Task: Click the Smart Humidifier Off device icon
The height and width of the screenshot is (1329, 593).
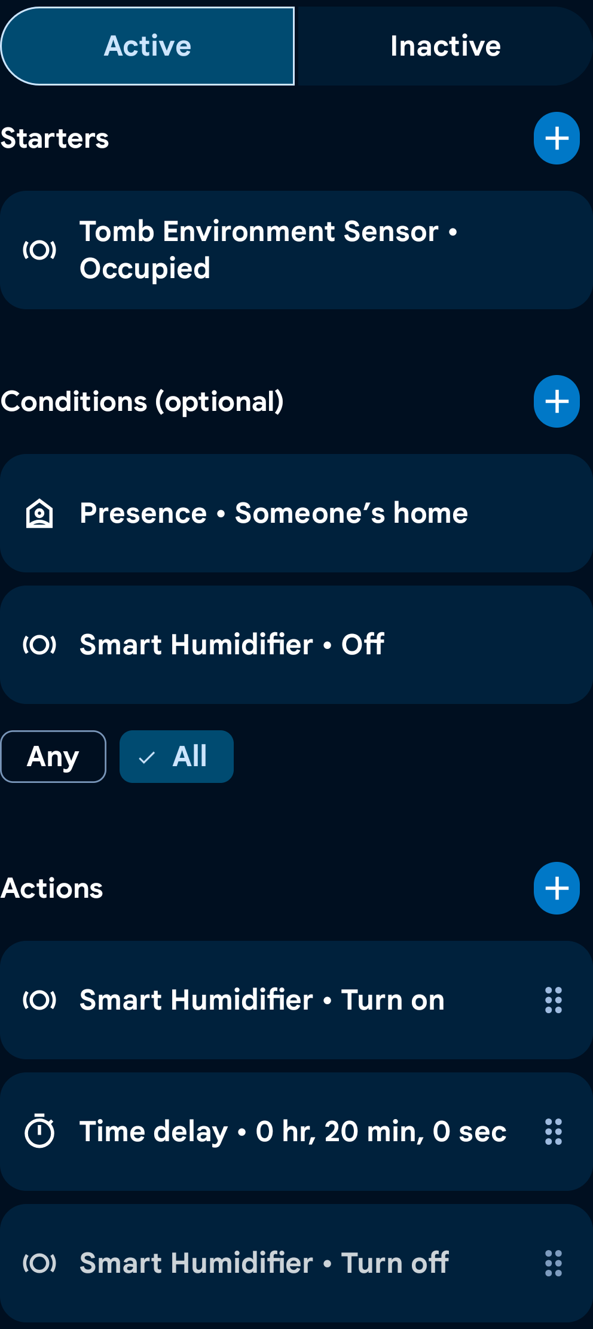Action: 39,645
